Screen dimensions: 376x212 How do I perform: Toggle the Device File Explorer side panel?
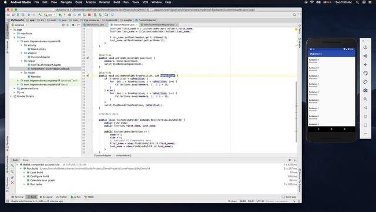point(300,181)
